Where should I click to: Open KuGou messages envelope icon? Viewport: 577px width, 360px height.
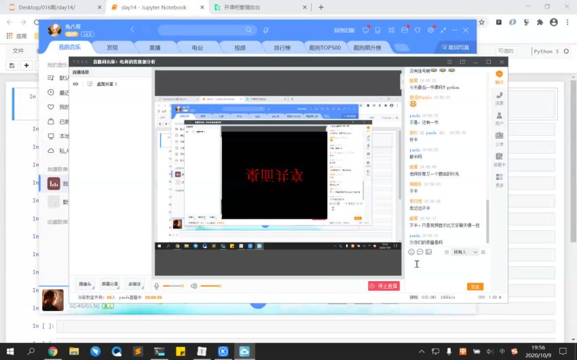405,30
